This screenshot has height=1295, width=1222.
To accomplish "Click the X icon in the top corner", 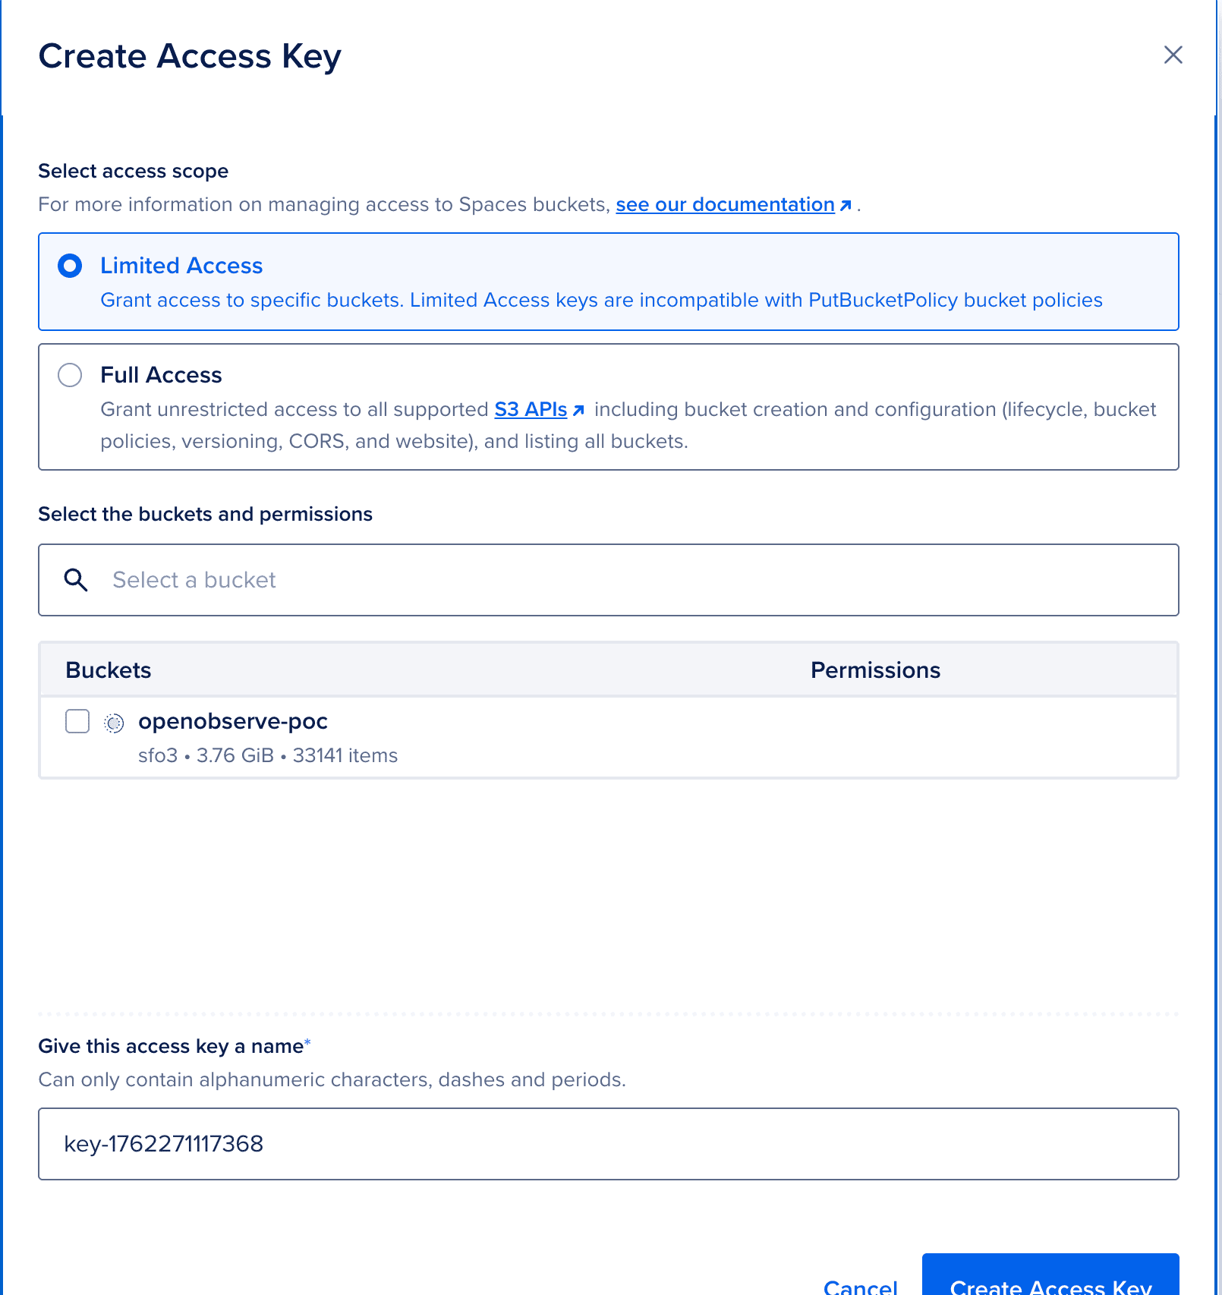I will [x=1173, y=55].
